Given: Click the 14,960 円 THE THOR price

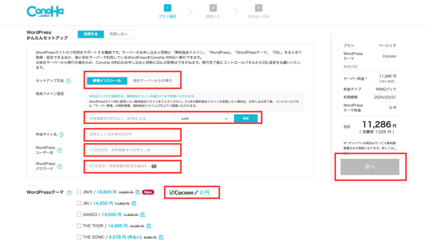Looking at the screenshot, I should click(118, 226).
